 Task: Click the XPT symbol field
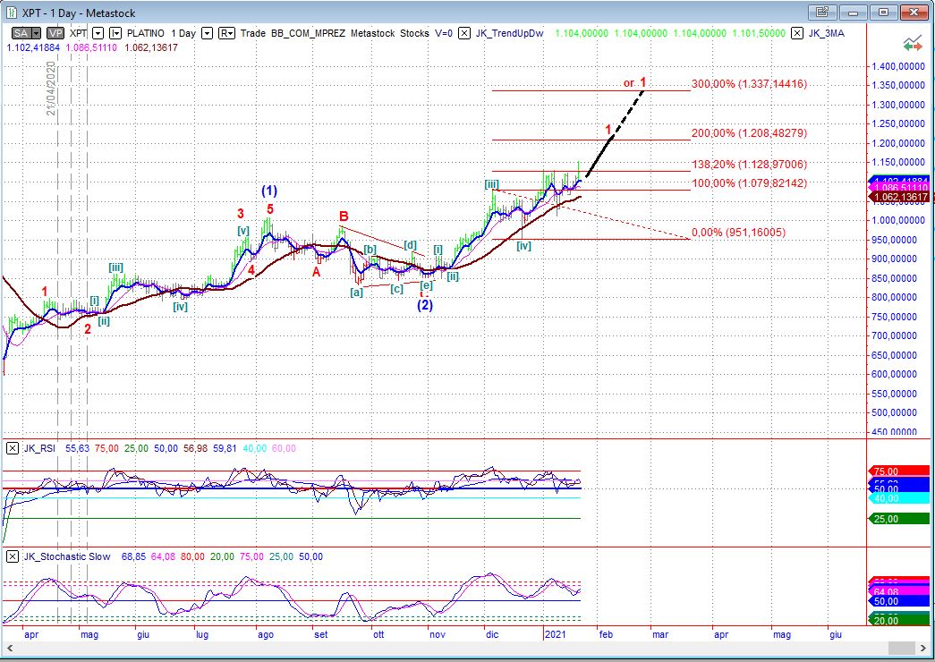pyautogui.click(x=78, y=33)
